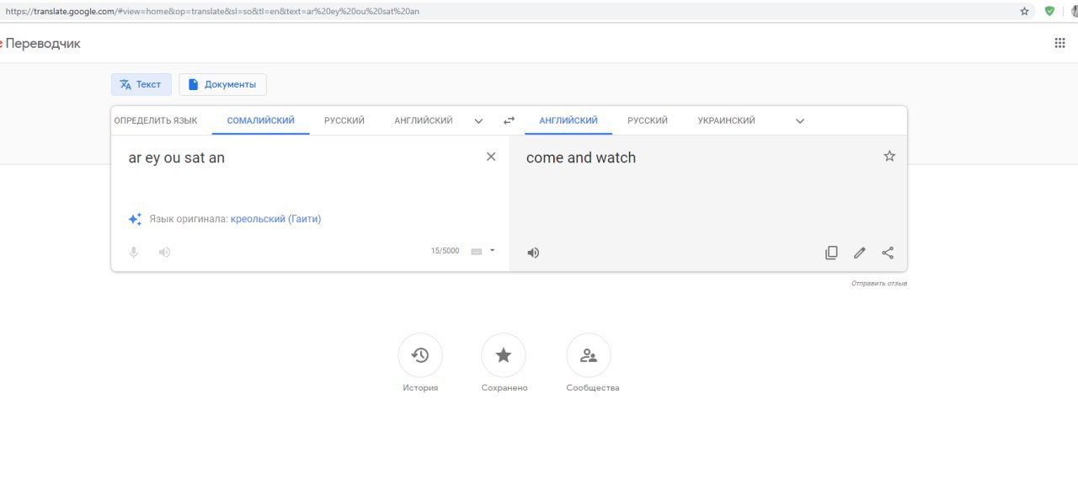Viewport: 1078px width, 490px height.
Task: Switch to Документы mode
Action: (x=222, y=84)
